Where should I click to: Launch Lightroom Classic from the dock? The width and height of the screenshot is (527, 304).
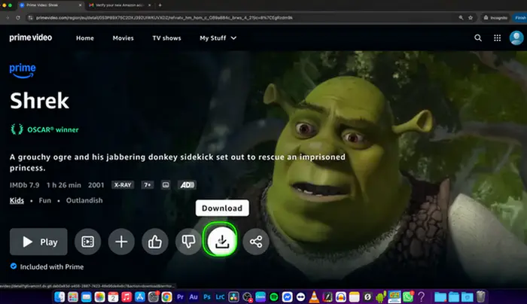pos(220,297)
